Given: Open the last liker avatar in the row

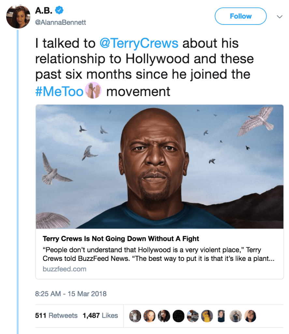Looking at the screenshot, I should point(250,316).
